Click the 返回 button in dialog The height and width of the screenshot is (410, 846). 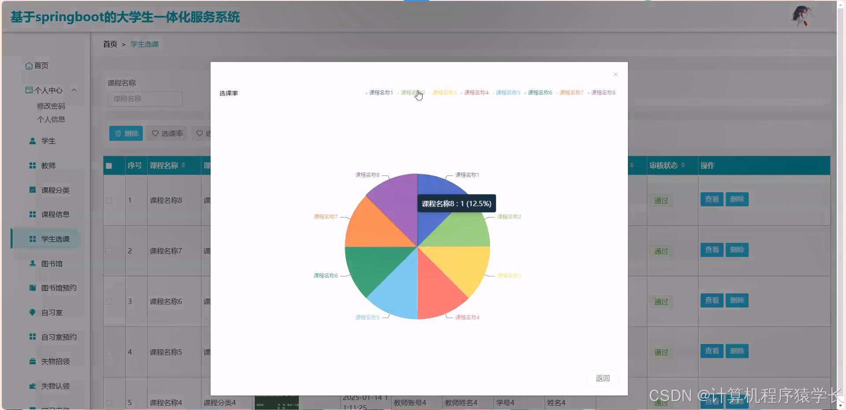click(603, 378)
